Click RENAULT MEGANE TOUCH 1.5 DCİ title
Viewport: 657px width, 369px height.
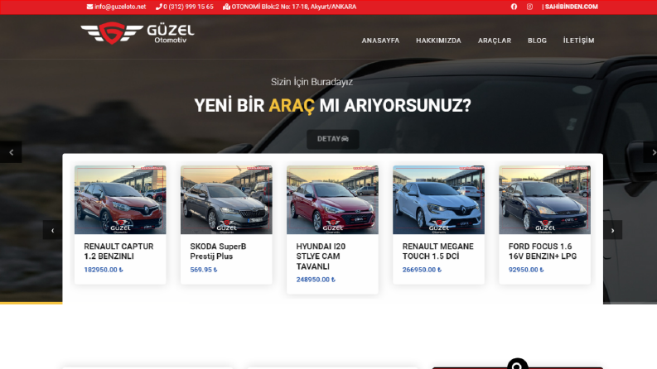coord(437,252)
